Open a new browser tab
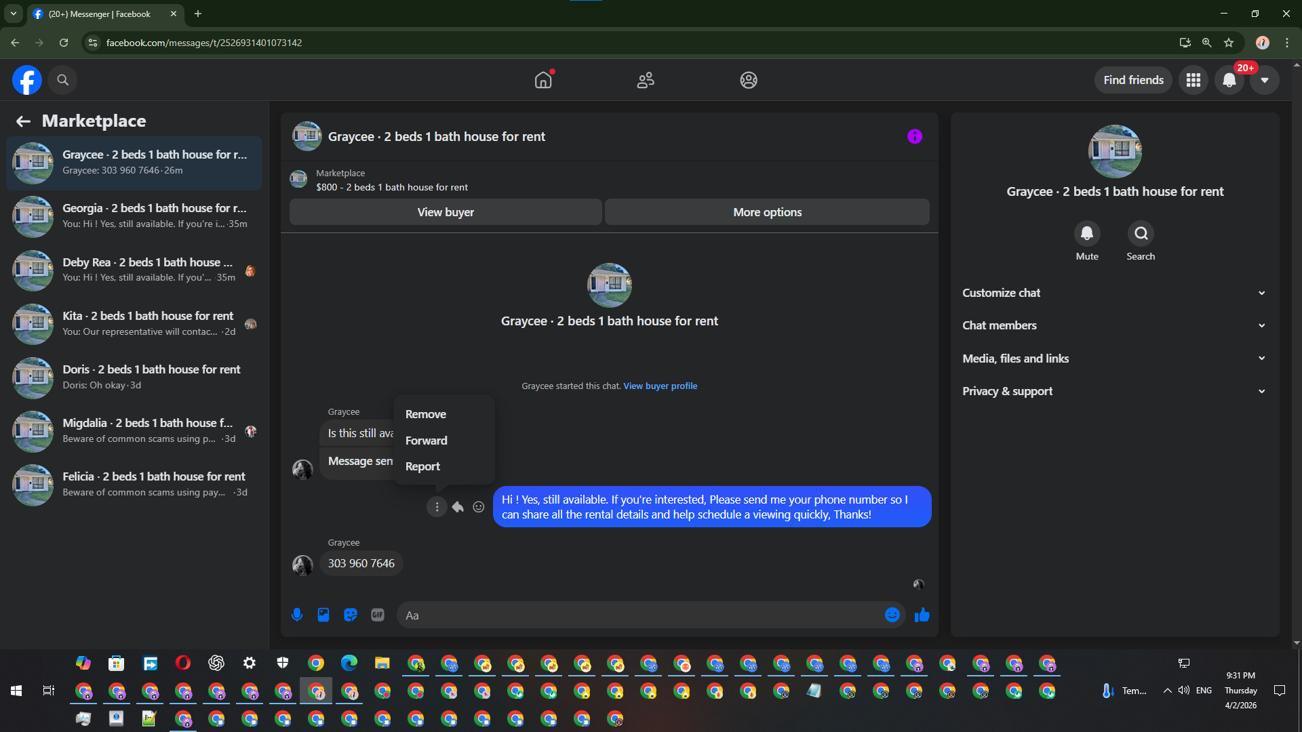The image size is (1302, 732). coord(198,14)
